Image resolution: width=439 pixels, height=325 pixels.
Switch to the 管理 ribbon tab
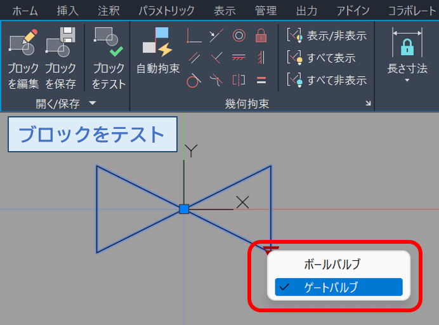[x=266, y=11]
